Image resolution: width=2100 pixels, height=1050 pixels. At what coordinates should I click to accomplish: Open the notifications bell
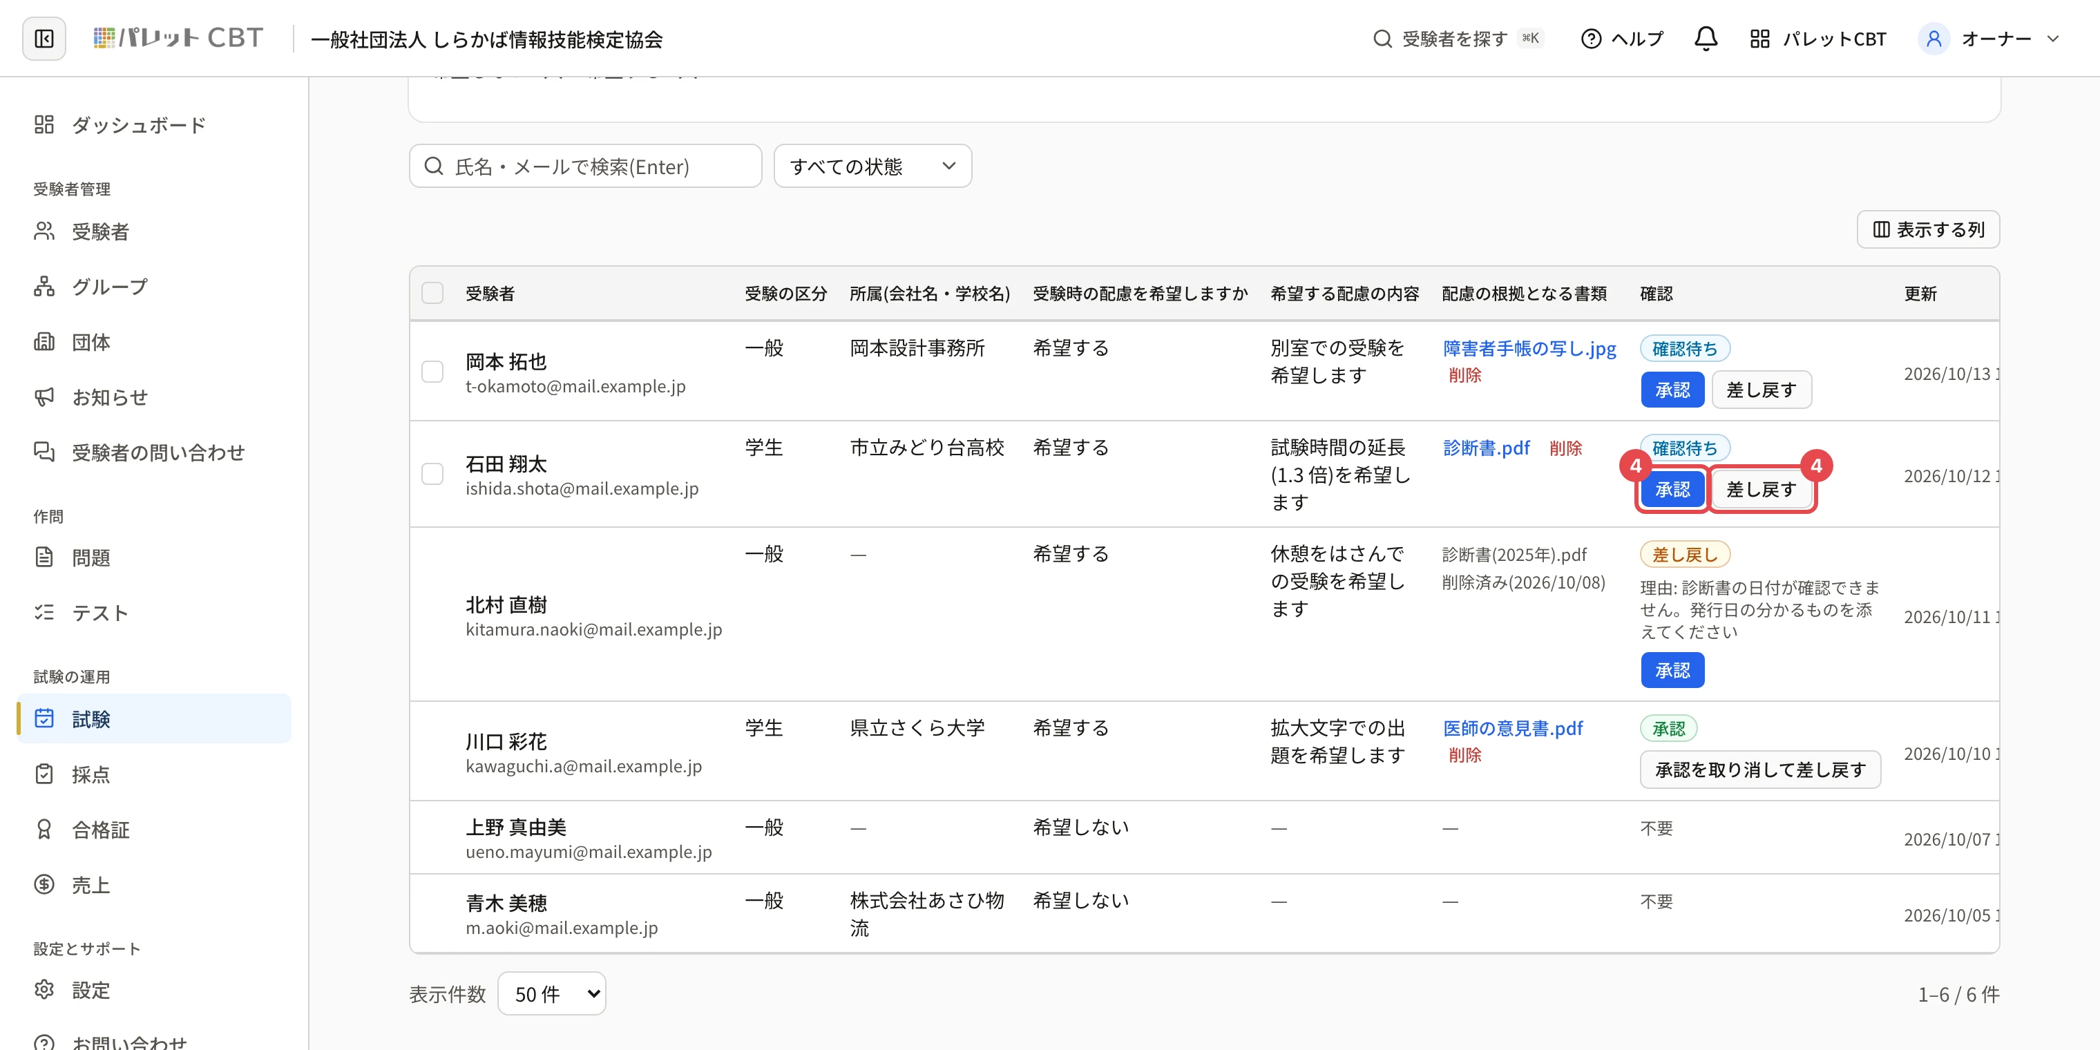tap(1706, 38)
